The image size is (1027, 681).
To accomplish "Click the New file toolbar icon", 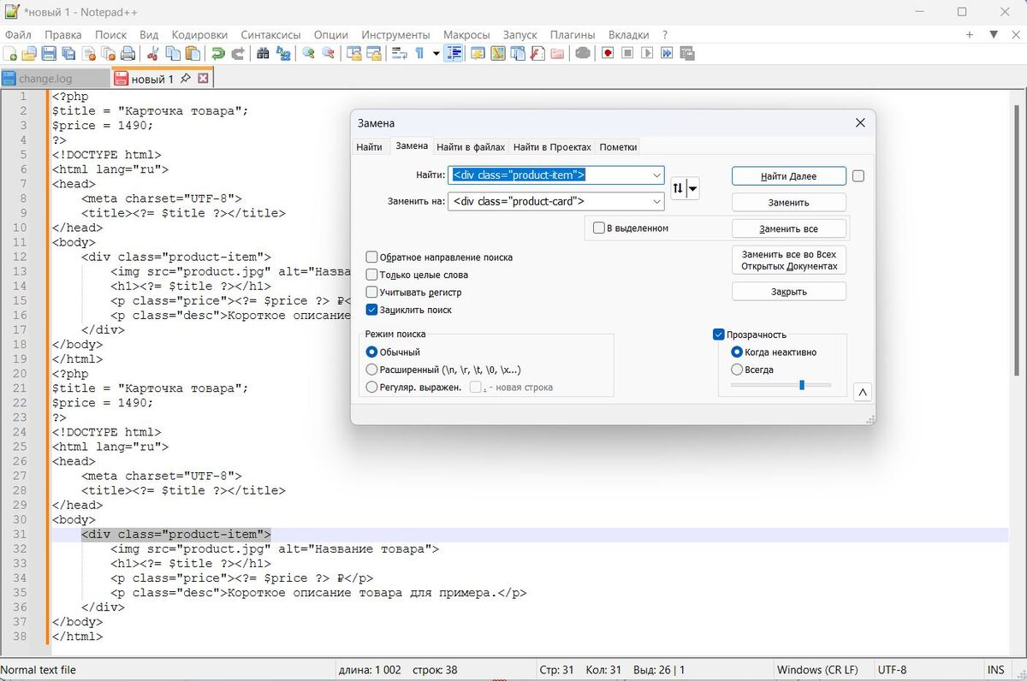I will pos(10,53).
